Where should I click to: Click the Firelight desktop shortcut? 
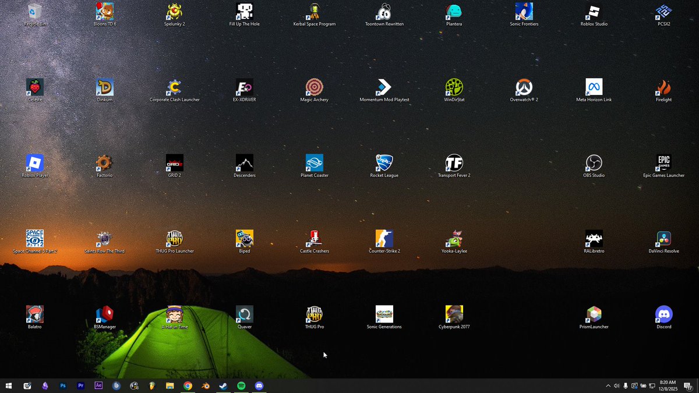(x=664, y=90)
